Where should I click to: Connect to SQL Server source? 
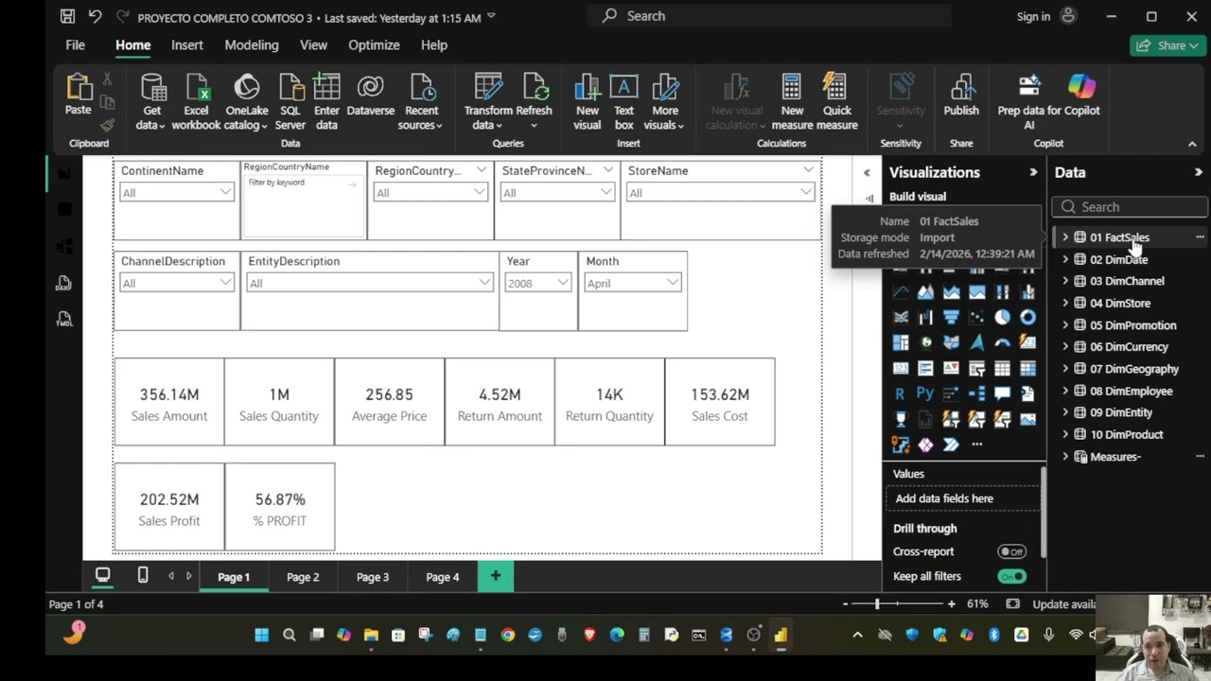click(290, 102)
